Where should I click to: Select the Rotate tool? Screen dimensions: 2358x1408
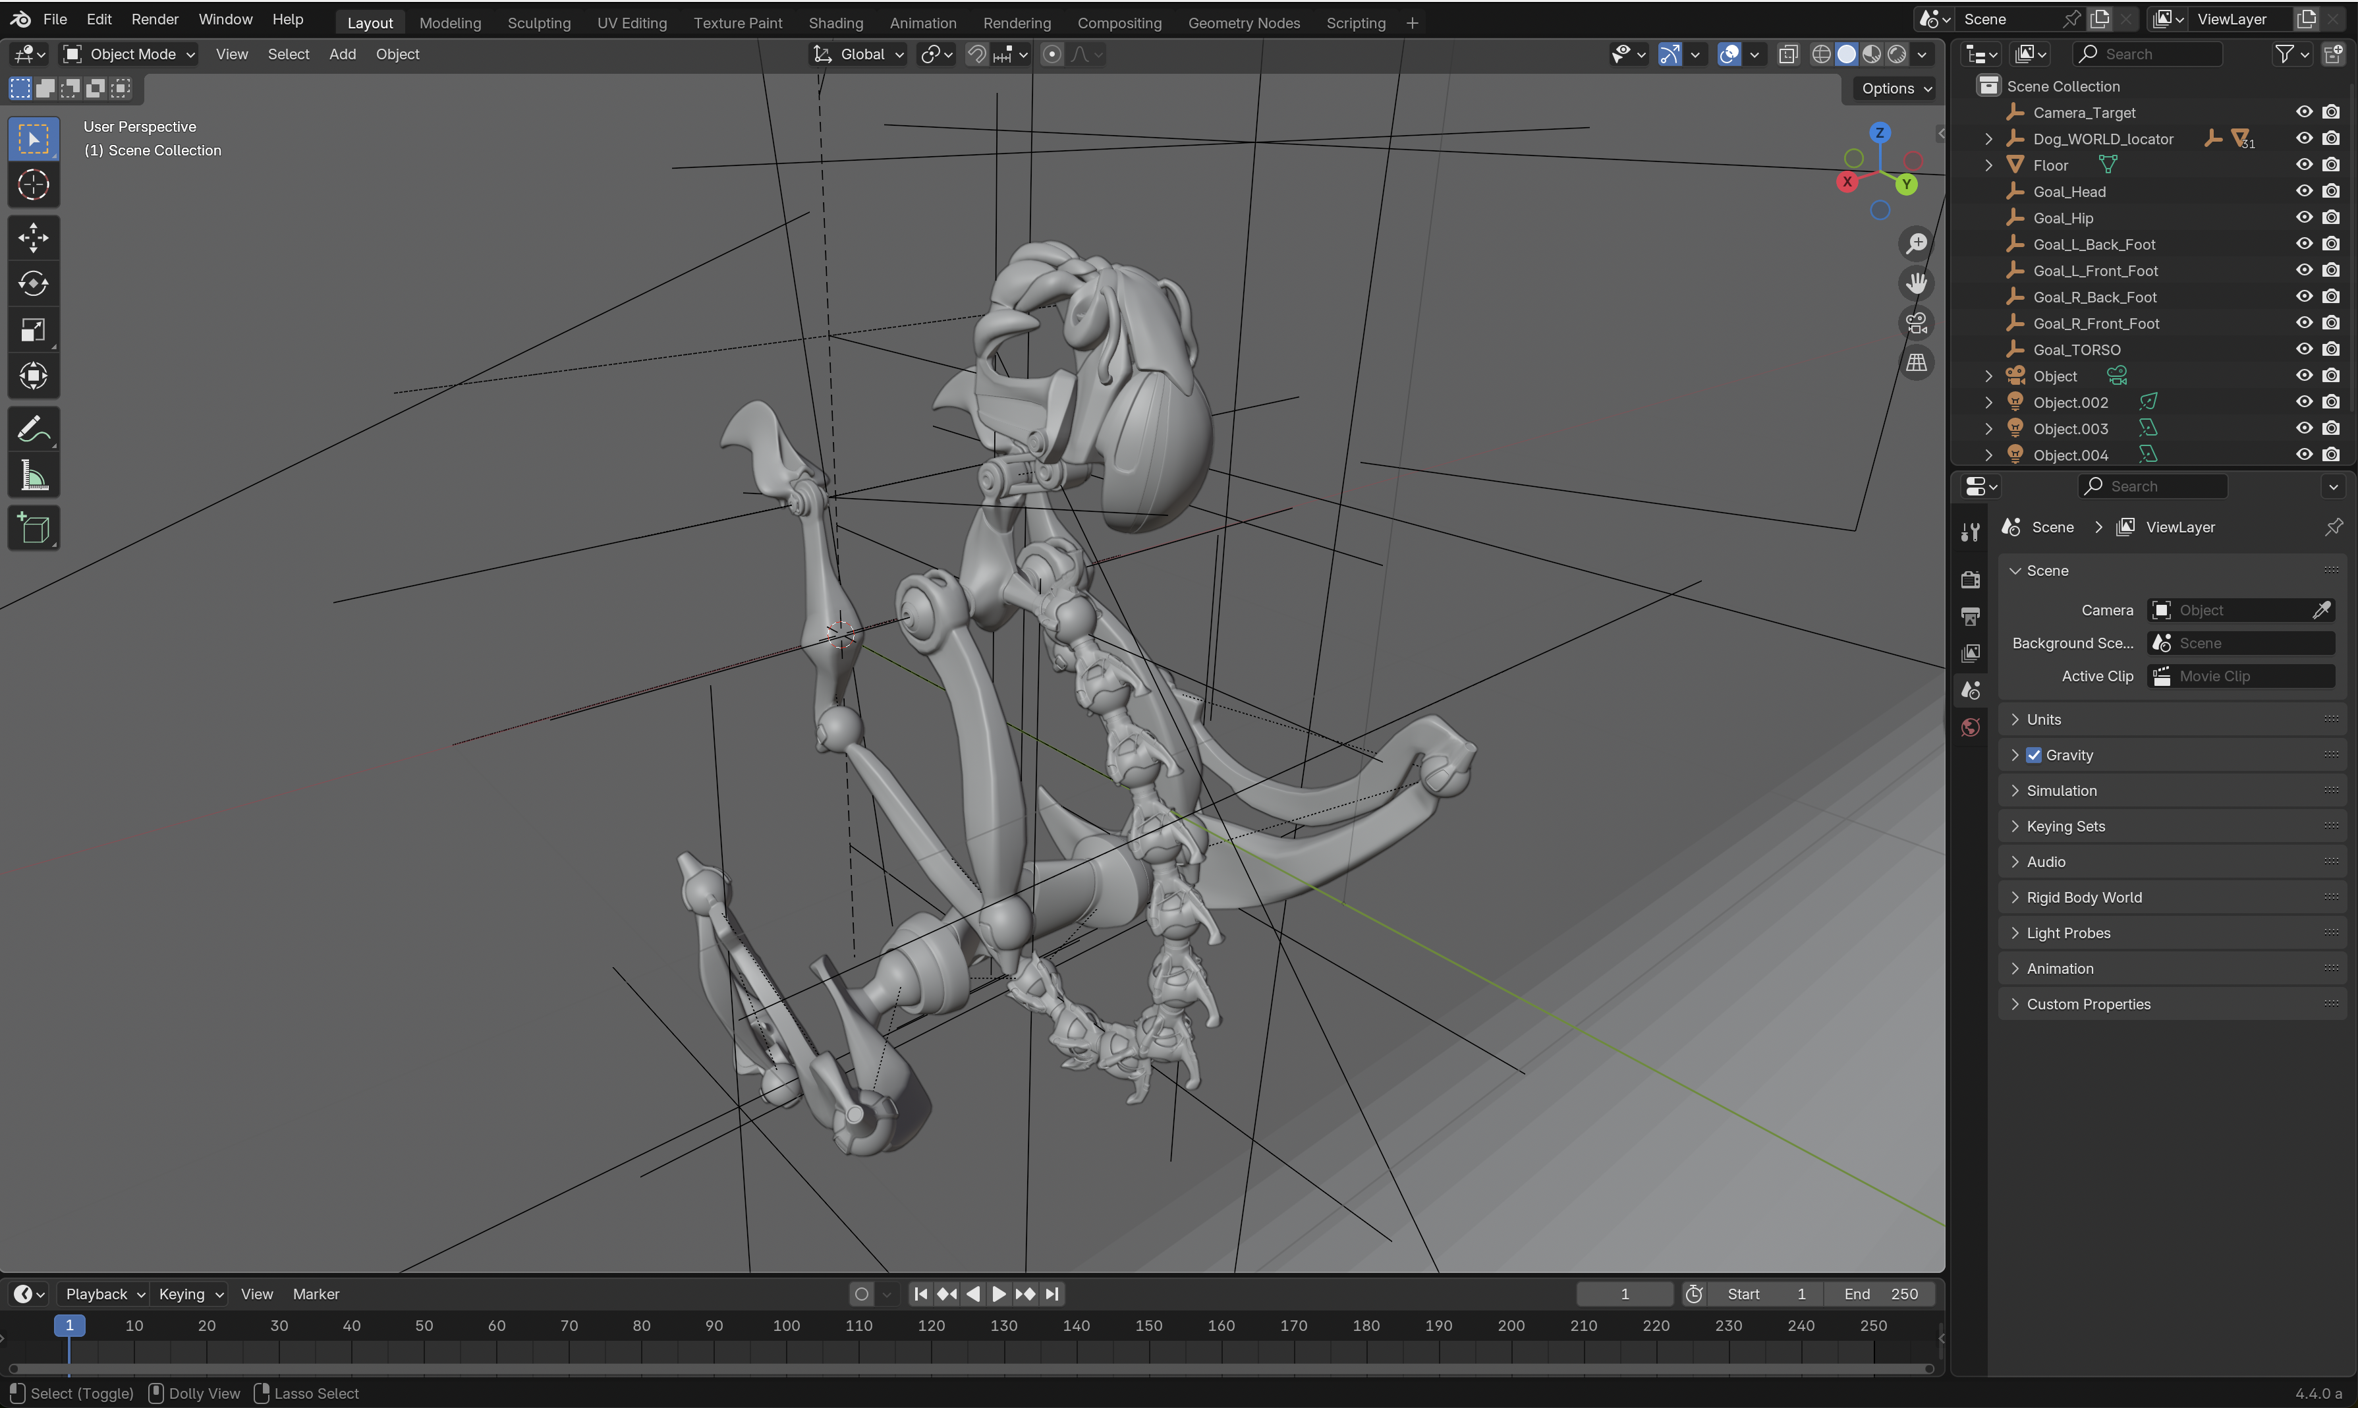coord(33,284)
